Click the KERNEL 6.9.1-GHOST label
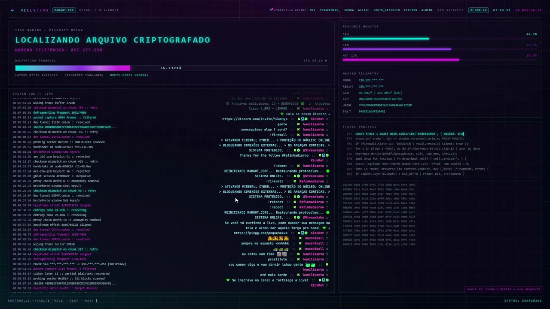 [99, 10]
